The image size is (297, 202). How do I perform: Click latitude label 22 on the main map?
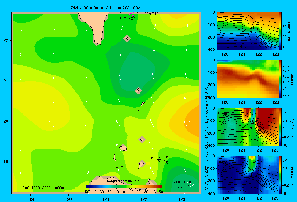tap(6, 41)
